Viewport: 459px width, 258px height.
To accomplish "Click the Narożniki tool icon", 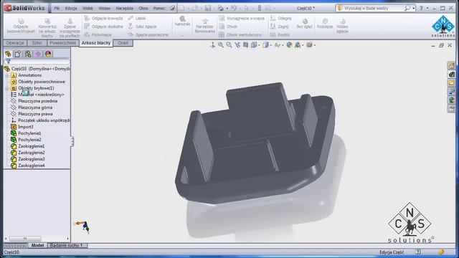I will (182, 21).
